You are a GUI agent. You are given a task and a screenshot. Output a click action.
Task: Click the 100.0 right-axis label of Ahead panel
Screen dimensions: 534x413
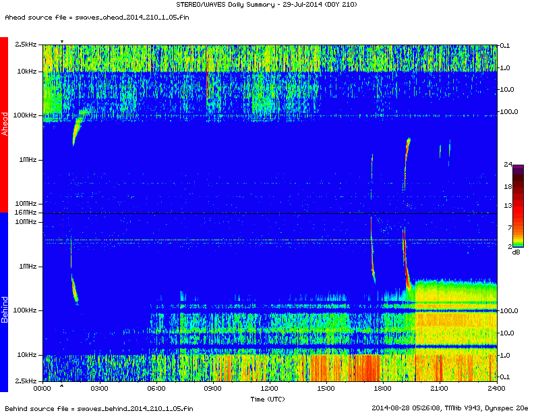coord(508,111)
